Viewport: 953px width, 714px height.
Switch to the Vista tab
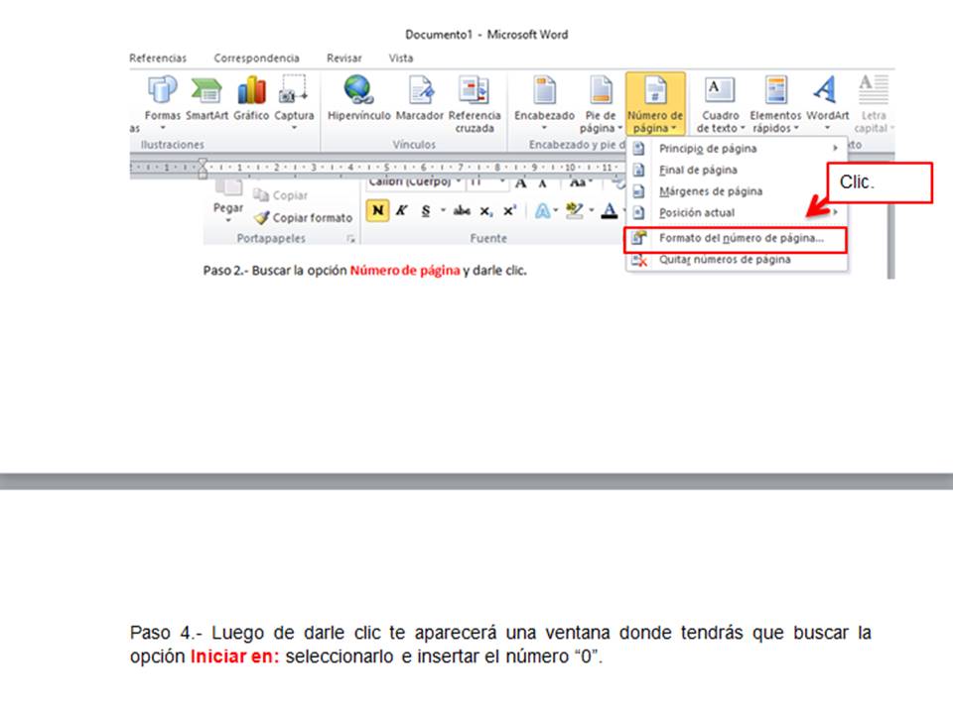(400, 59)
